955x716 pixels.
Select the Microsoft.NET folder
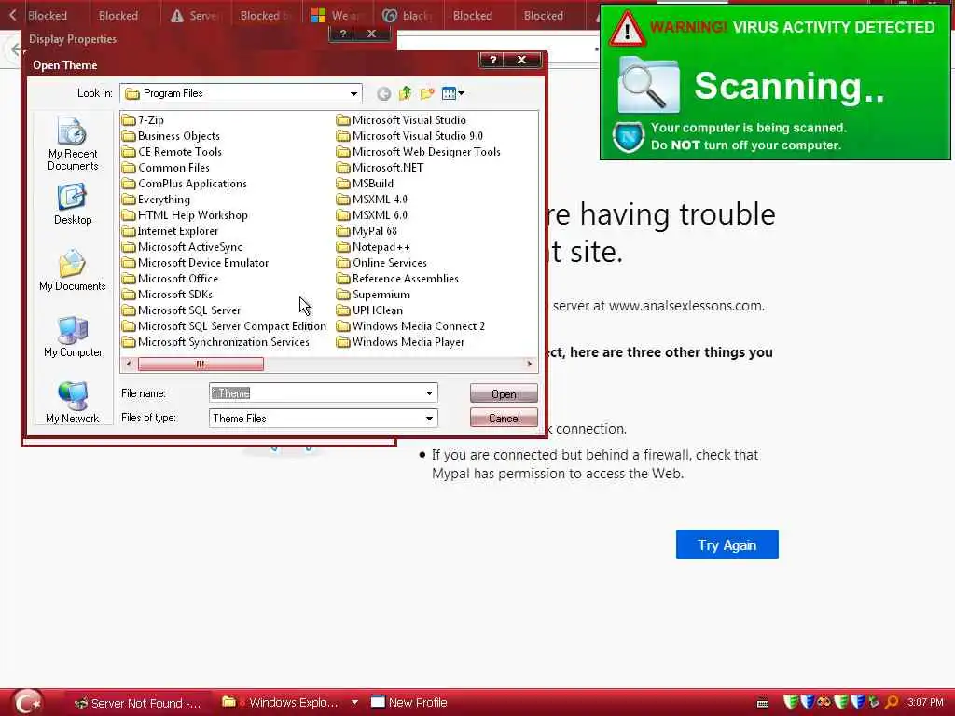coord(381,168)
